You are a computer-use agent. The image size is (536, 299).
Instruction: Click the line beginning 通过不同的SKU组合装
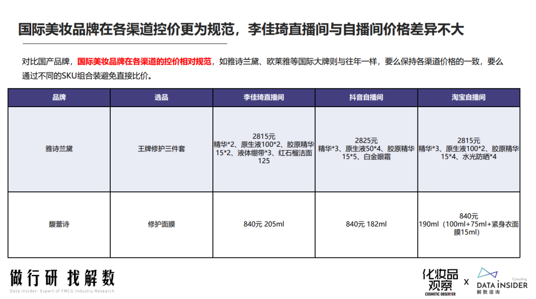pyautogui.click(x=87, y=76)
